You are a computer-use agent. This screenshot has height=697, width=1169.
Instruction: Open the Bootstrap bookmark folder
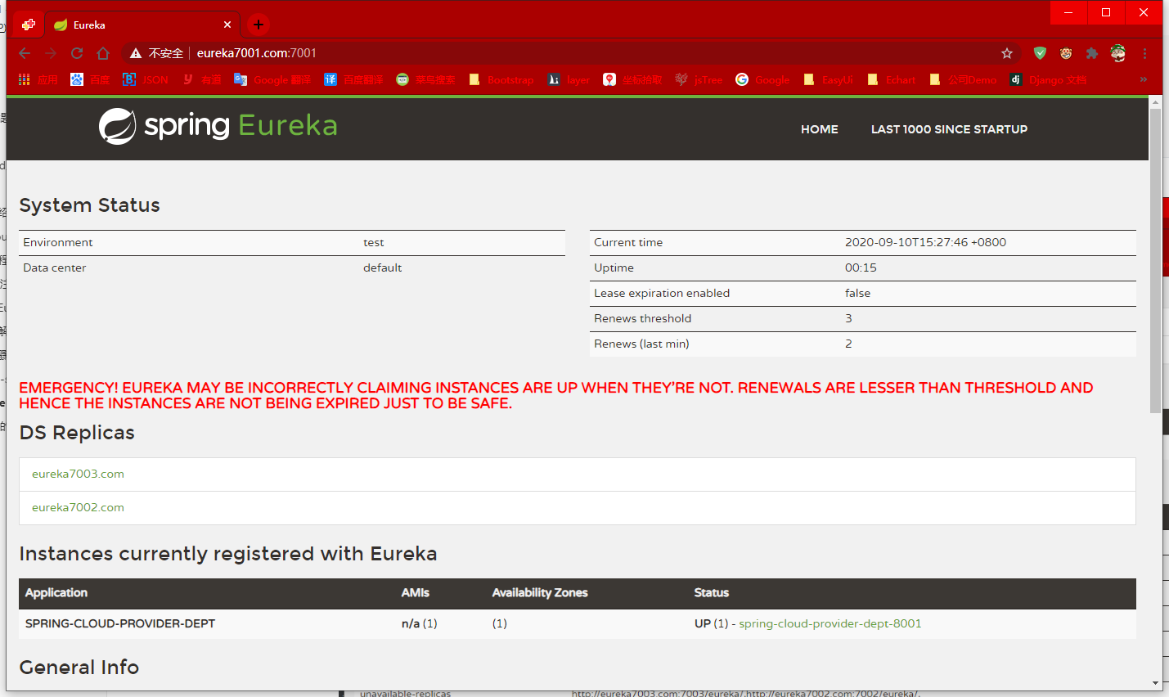501,79
